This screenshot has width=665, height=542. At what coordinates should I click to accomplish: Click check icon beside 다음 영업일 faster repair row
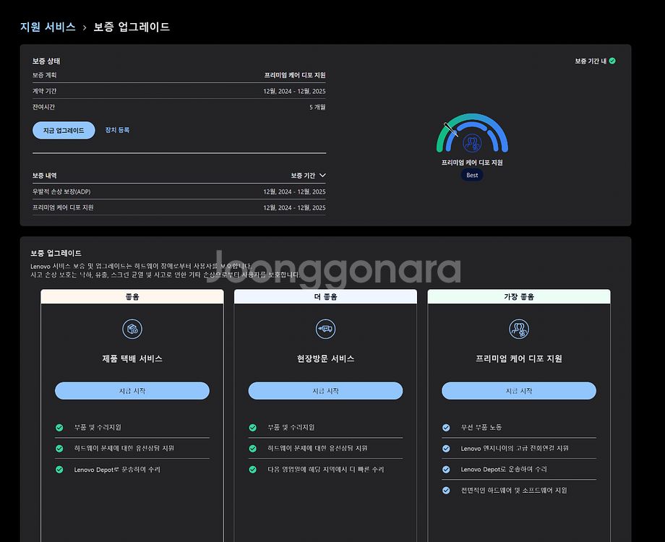coord(253,470)
